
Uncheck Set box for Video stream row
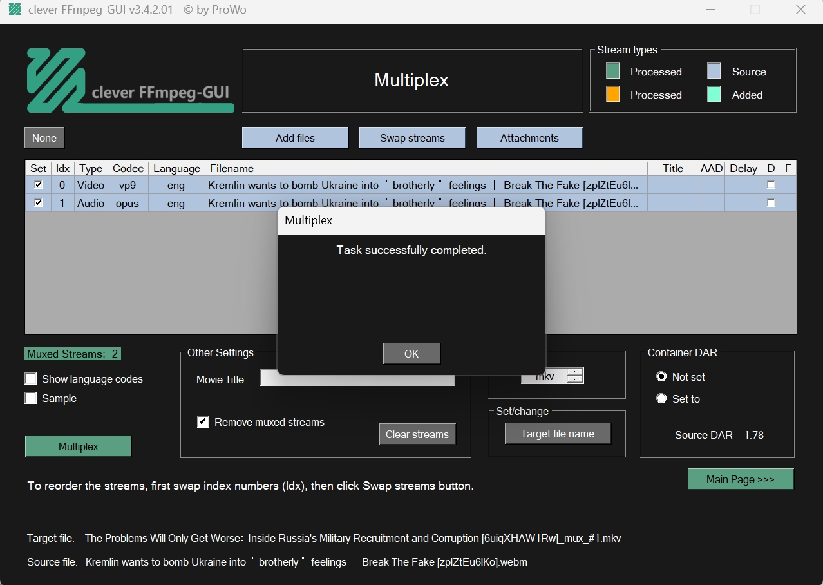[x=39, y=185]
